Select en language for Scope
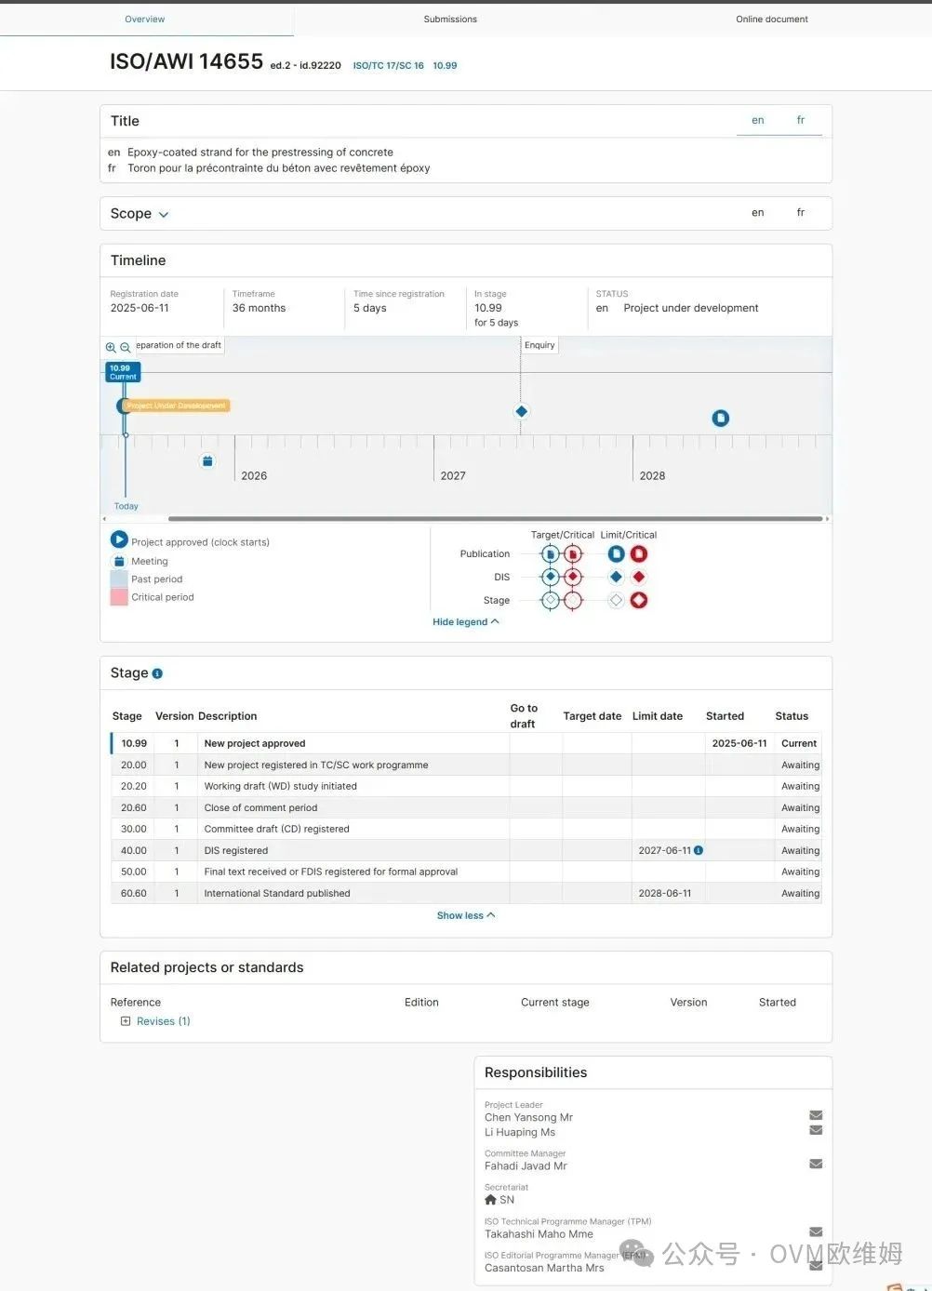 757,213
